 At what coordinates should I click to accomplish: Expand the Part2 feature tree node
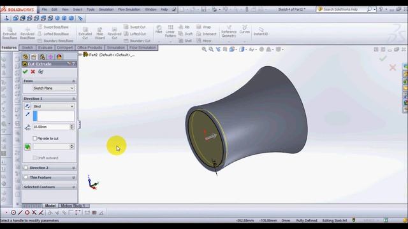coord(80,55)
